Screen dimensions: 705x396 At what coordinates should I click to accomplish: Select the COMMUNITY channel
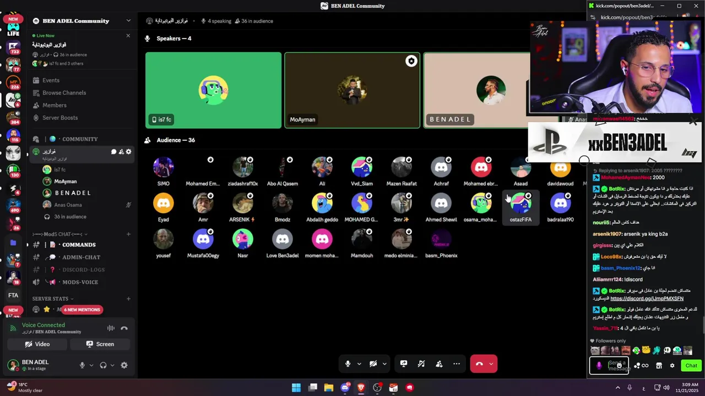(x=82, y=139)
